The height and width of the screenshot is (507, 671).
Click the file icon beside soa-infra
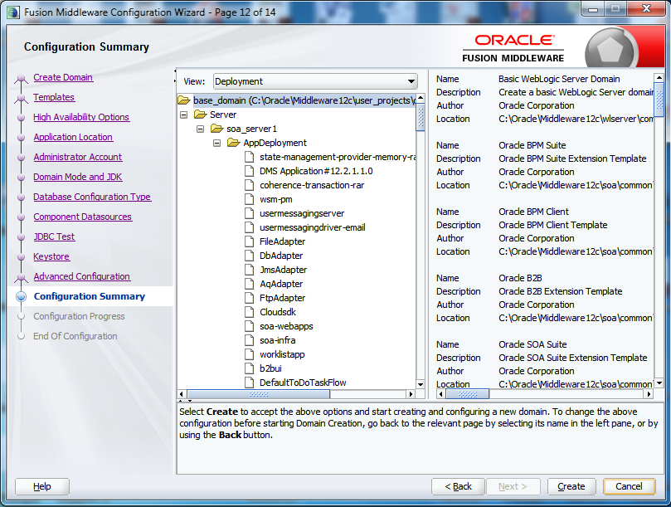(250, 340)
